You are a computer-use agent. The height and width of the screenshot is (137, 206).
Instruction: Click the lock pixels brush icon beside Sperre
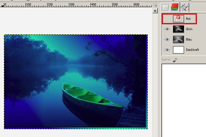(x=175, y=60)
